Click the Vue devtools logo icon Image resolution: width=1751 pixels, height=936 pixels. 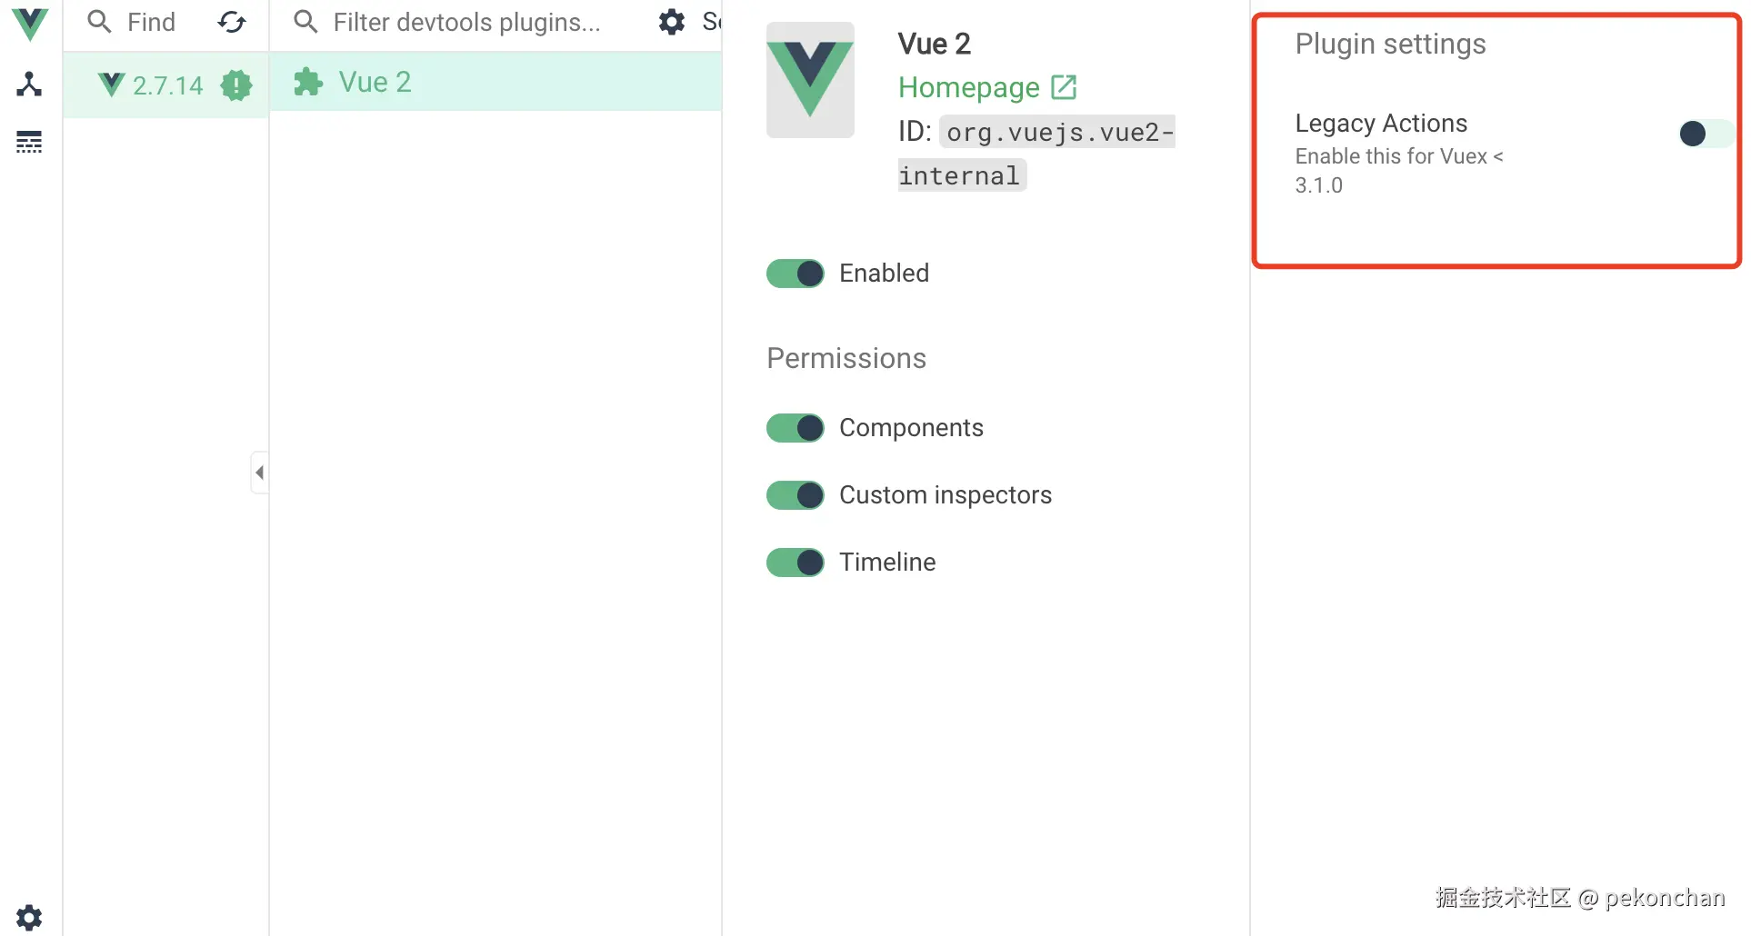(x=30, y=23)
